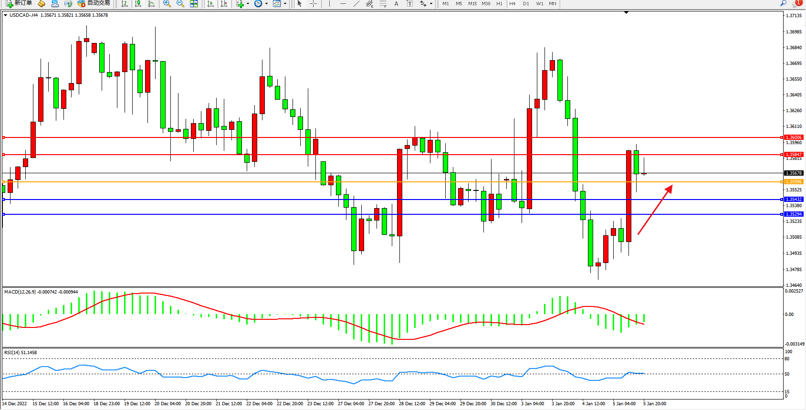Click the search magnifier icon
Screen dimensions: 806x410
coord(783,3)
